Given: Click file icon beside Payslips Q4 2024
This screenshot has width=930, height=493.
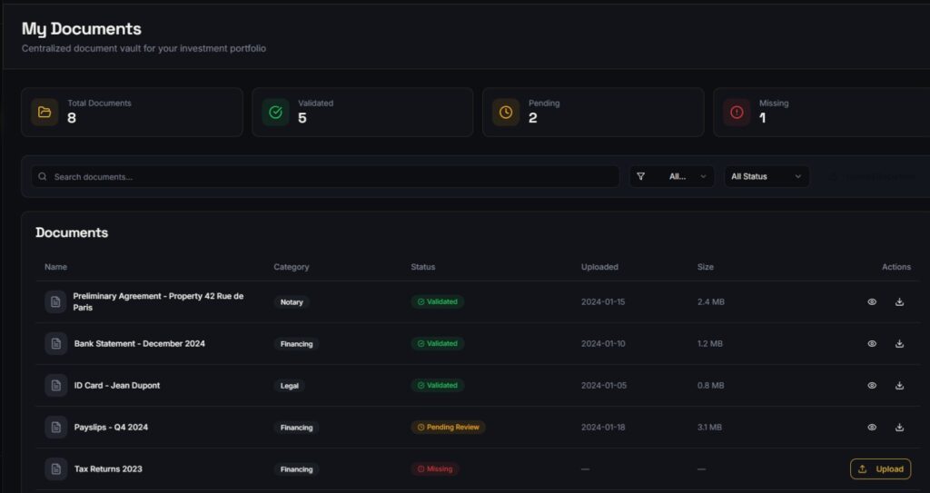Looking at the screenshot, I should click(55, 427).
